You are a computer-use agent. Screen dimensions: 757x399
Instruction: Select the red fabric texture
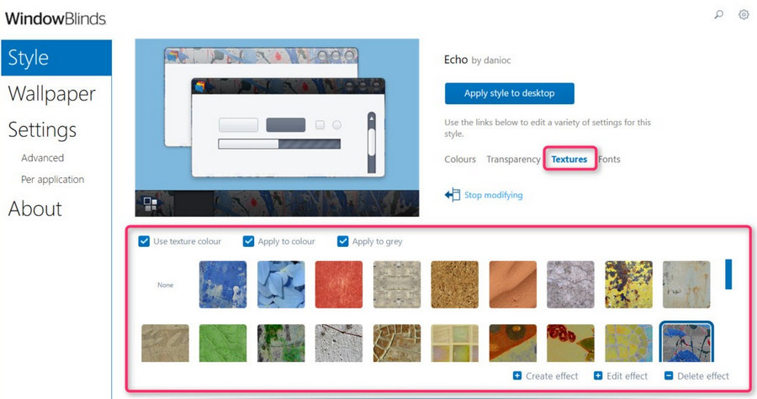339,284
